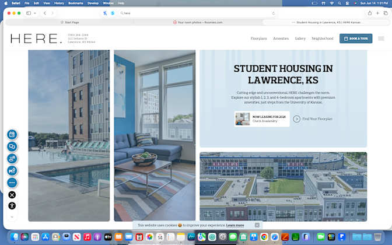Screen dimensions: 392x245
Task: Open the hamburger menu in site header
Action: pyautogui.click(x=381, y=38)
